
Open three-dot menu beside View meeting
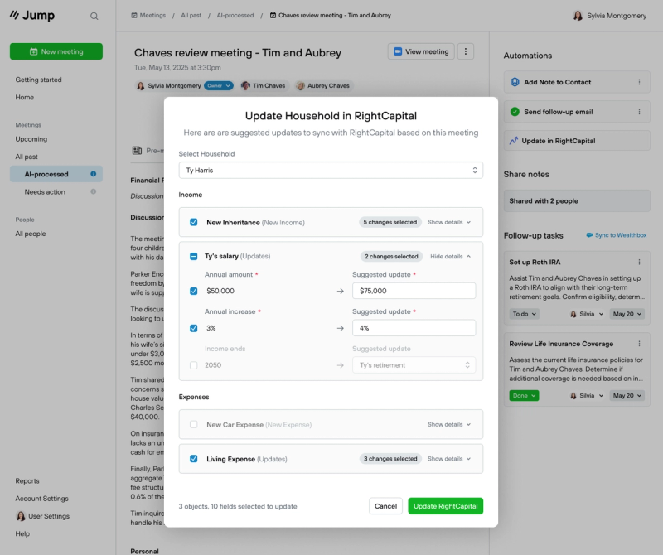click(466, 51)
